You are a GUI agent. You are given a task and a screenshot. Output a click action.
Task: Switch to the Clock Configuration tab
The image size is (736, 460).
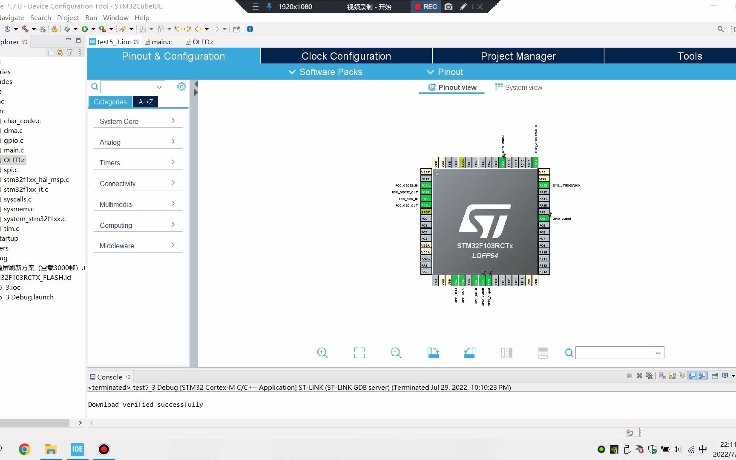[345, 56]
